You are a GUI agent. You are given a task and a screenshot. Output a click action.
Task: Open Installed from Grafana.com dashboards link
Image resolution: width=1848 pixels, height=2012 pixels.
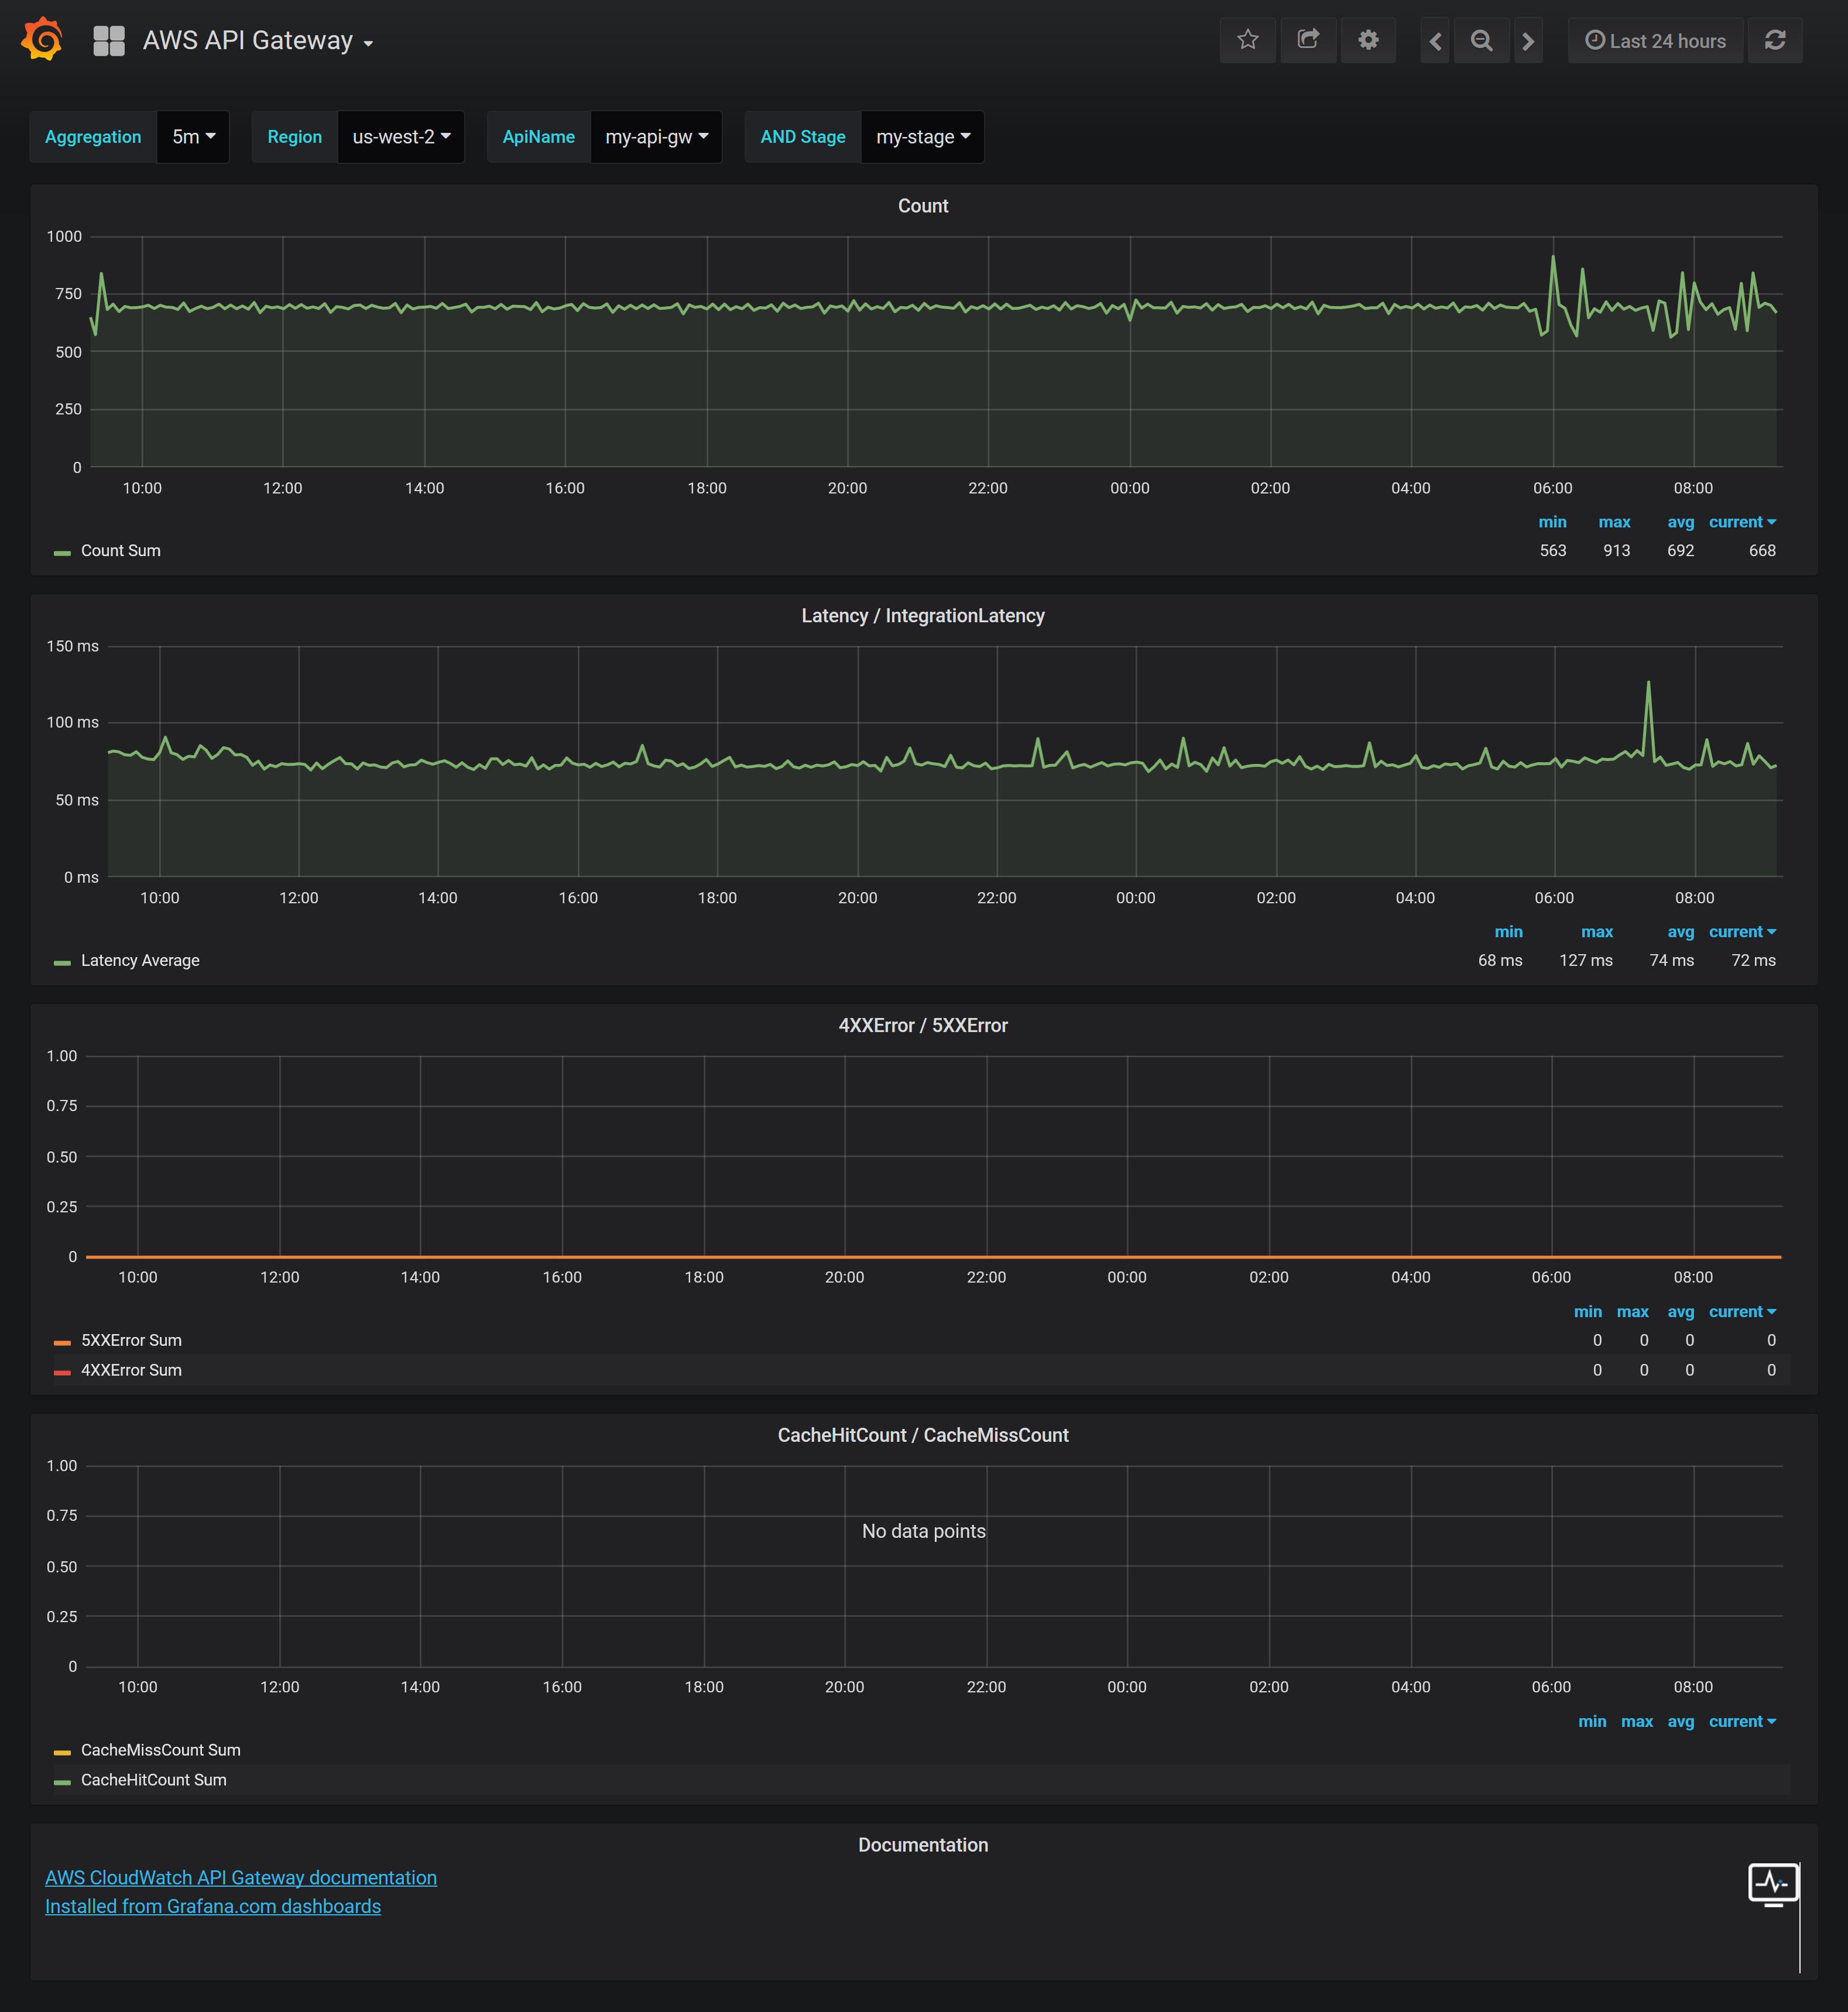pyautogui.click(x=213, y=1907)
